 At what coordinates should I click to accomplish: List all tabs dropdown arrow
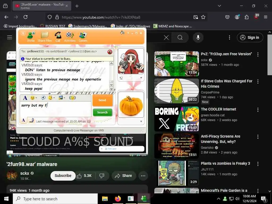click(x=219, y=6)
